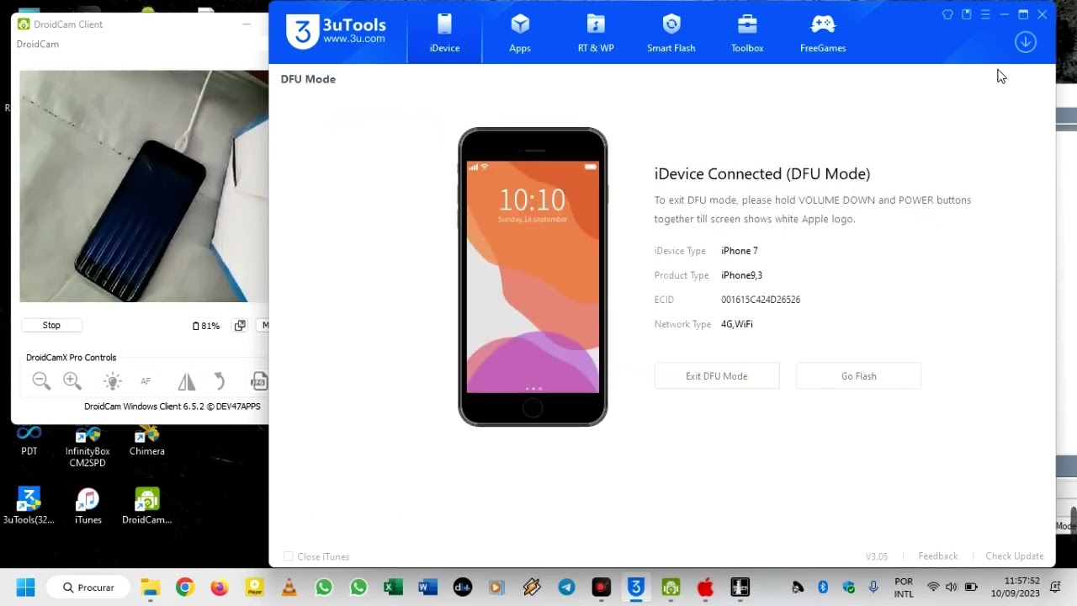Screen dimensions: 1077x606
Task: Open the RT & WP tab
Action: click(596, 33)
